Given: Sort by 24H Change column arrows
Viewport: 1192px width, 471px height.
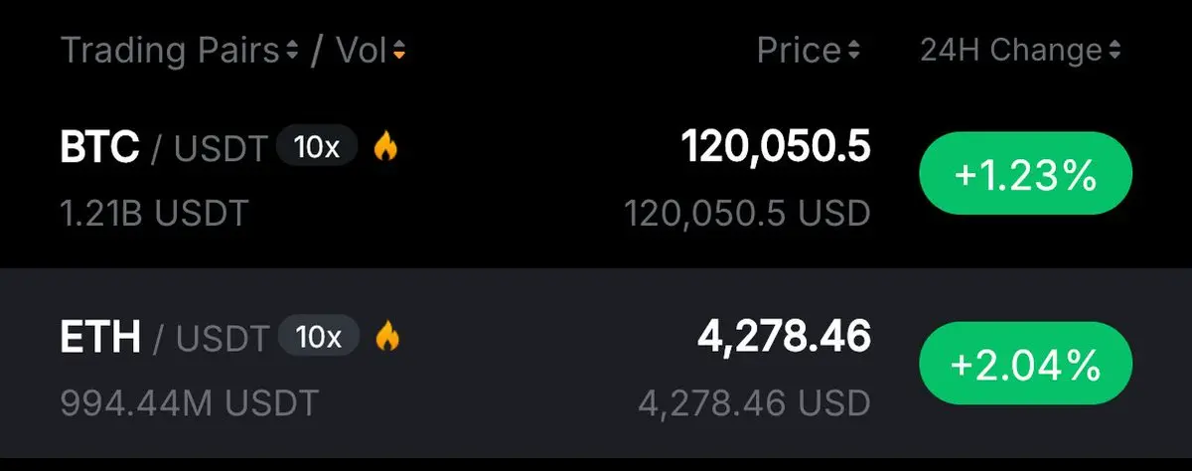Looking at the screenshot, I should click(1116, 51).
